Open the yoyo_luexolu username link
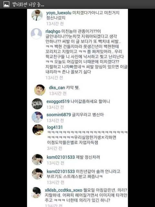 (59, 13)
